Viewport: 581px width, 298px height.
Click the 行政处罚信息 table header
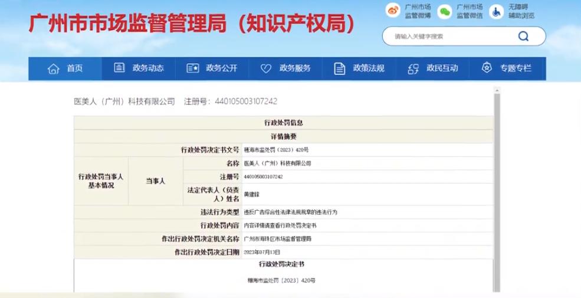(284, 123)
